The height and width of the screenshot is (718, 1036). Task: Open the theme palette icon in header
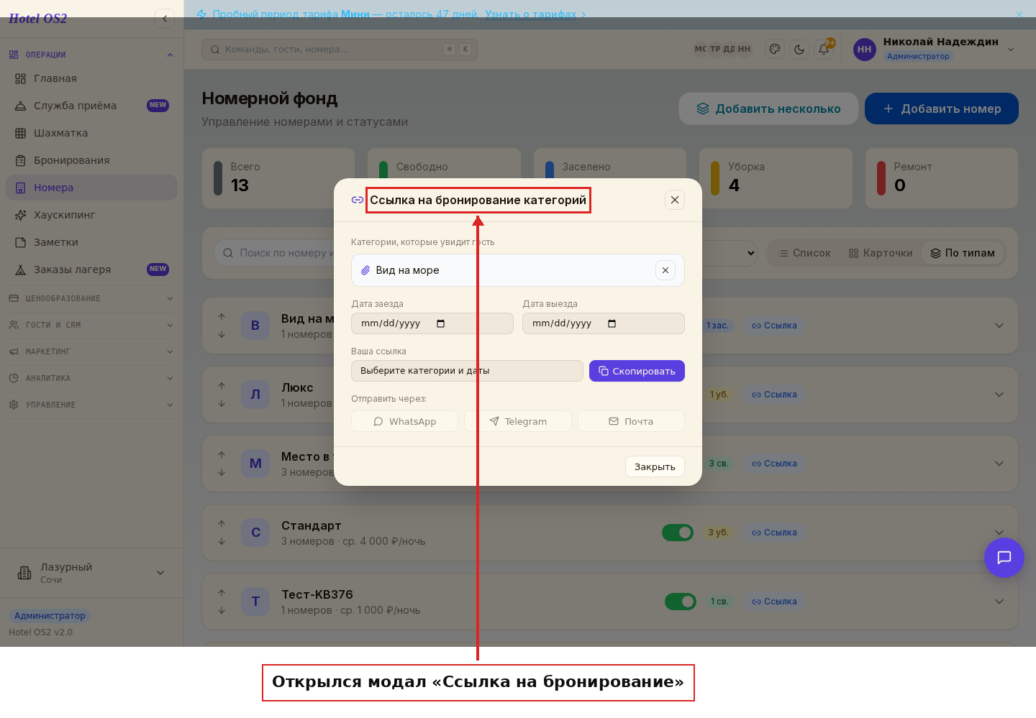pos(775,49)
